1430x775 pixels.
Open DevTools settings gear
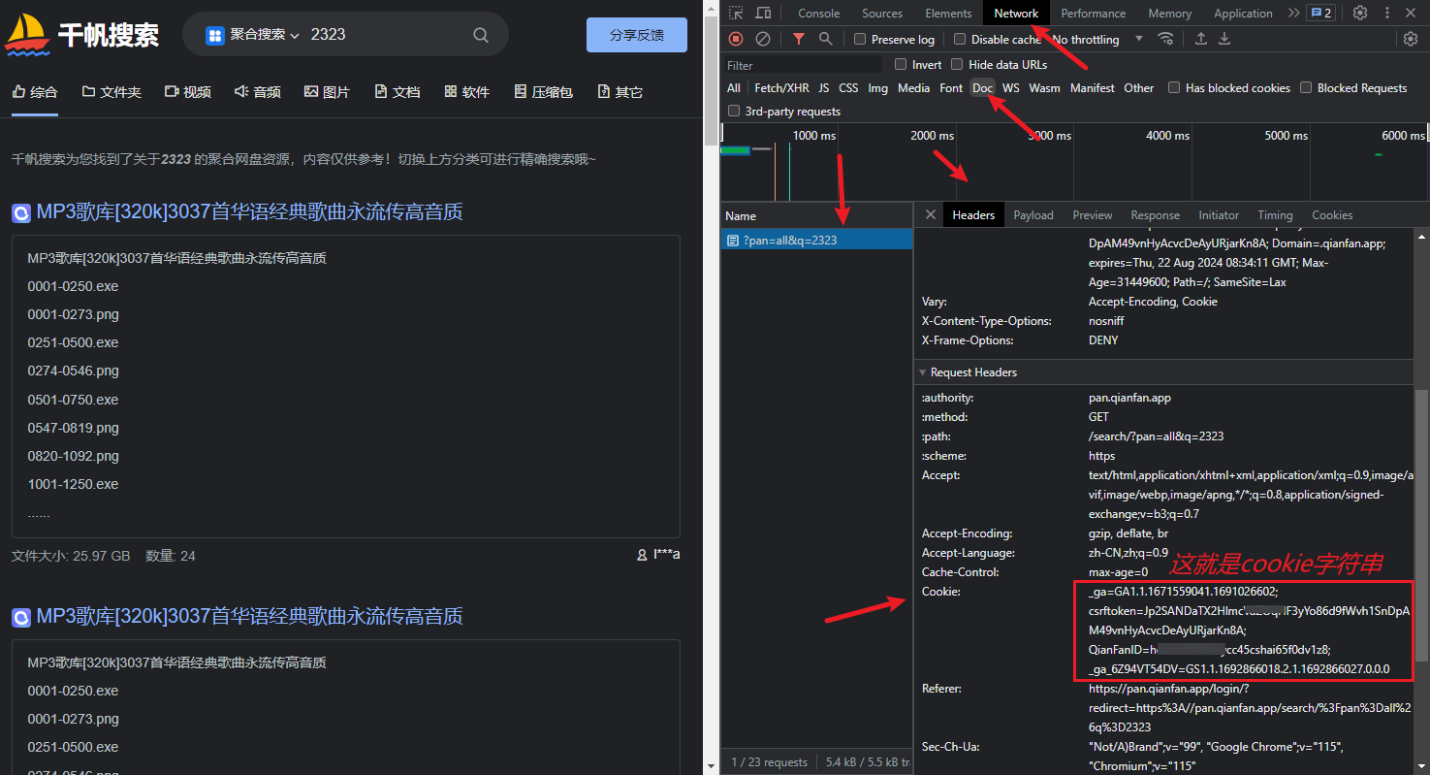coord(1360,13)
